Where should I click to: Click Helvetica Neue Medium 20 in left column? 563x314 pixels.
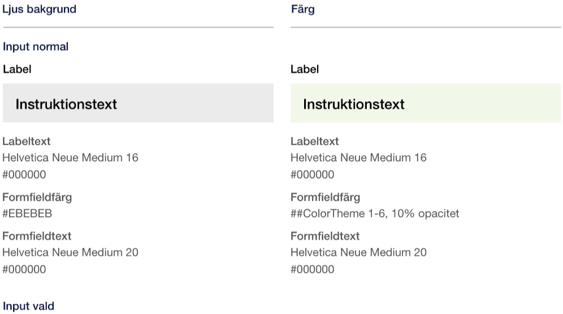70,252
